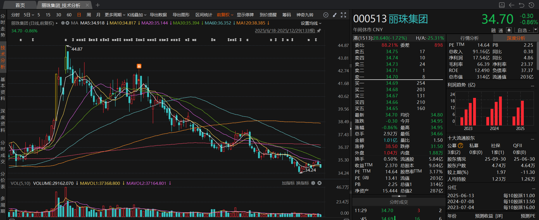Expand the 更多周期 dropdown
Screen dimensions: 539x220
click(115, 15)
